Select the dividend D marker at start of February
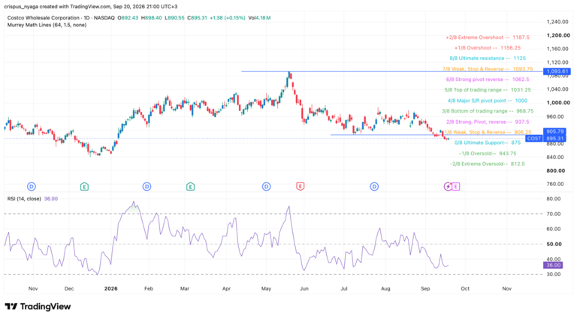The image size is (577, 319). 147,187
